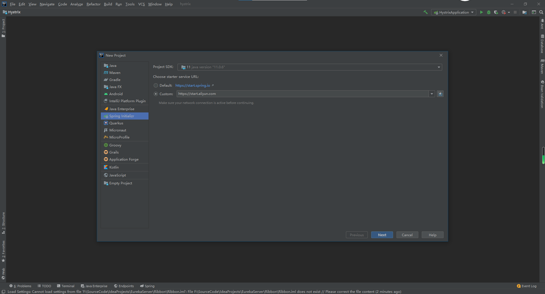545x294 pixels.
Task: Open the Ant tool window
Action: (x=542, y=24)
